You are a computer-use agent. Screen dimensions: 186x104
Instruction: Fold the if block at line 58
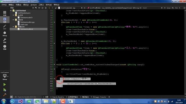[54, 69]
